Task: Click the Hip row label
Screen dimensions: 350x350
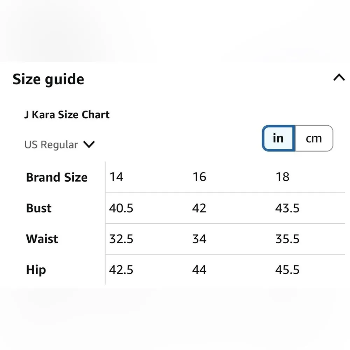Action: pyautogui.click(x=36, y=270)
